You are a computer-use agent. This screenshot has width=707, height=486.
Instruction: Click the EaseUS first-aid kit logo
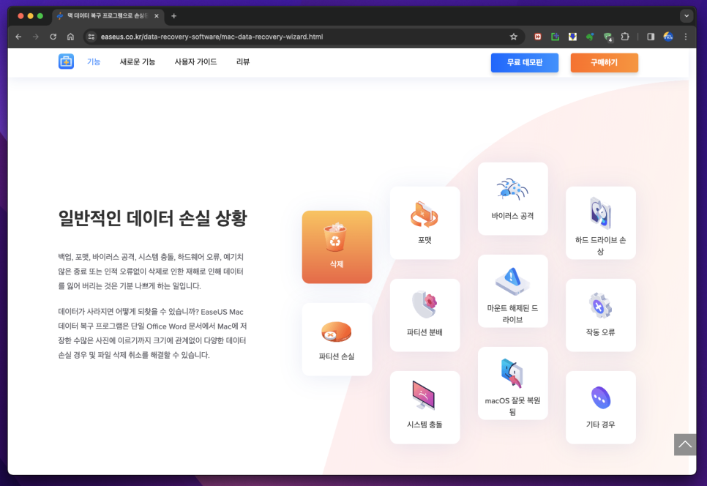point(66,61)
